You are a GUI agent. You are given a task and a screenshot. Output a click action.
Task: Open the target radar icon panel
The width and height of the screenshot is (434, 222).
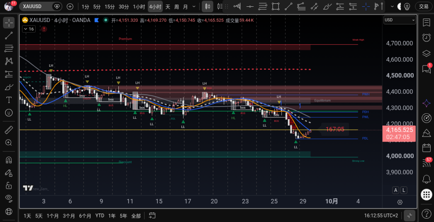[426, 118]
